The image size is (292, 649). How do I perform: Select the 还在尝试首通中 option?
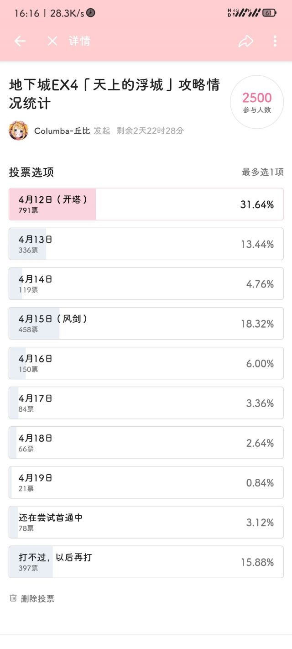click(146, 522)
